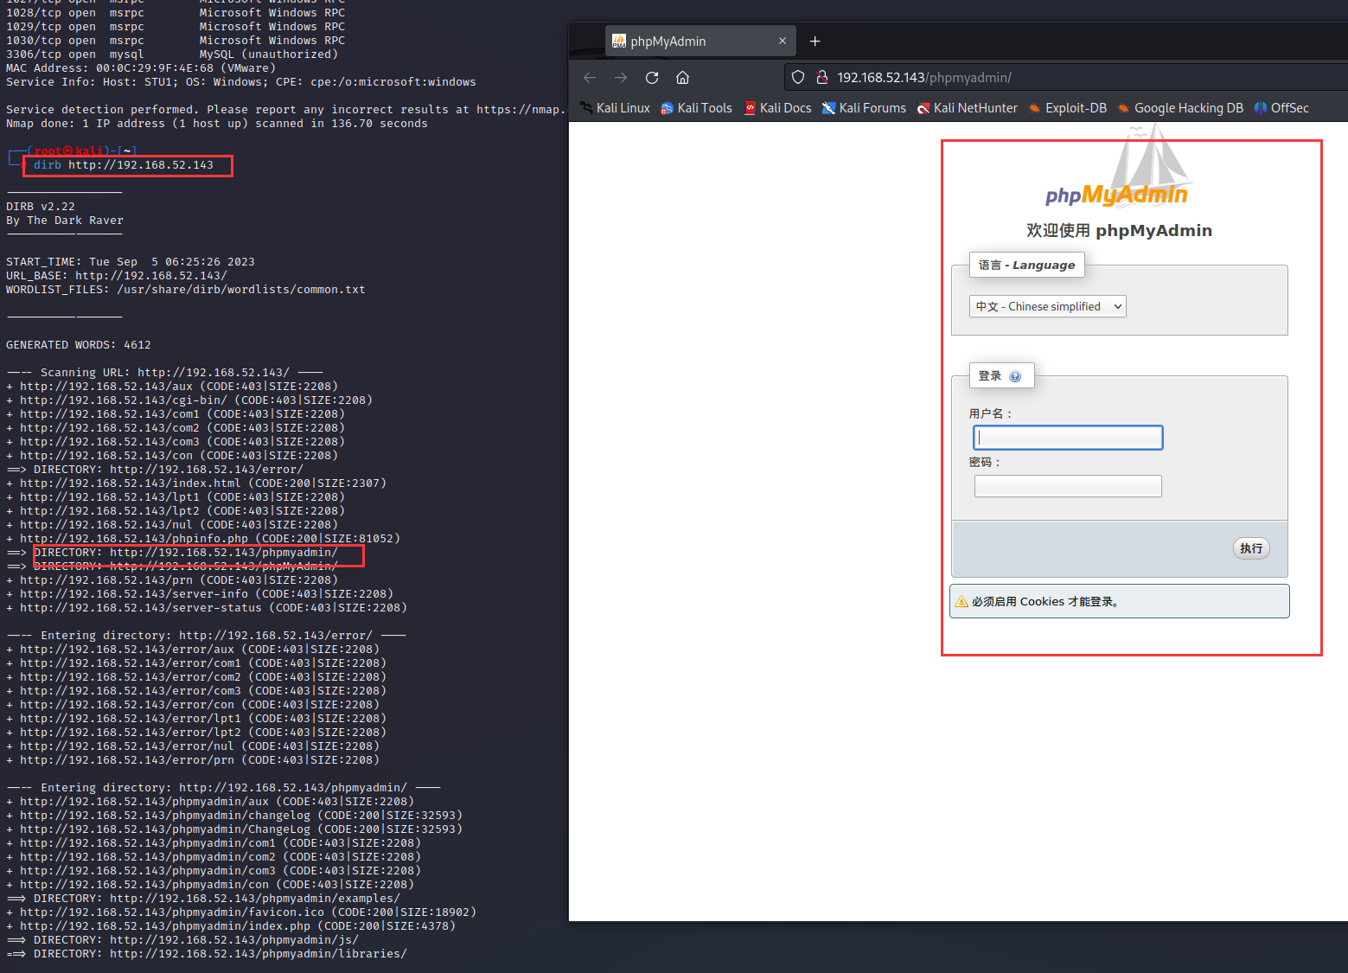1348x973 pixels.
Task: Open the Exploit-DB bookmark
Action: [x=1067, y=108]
